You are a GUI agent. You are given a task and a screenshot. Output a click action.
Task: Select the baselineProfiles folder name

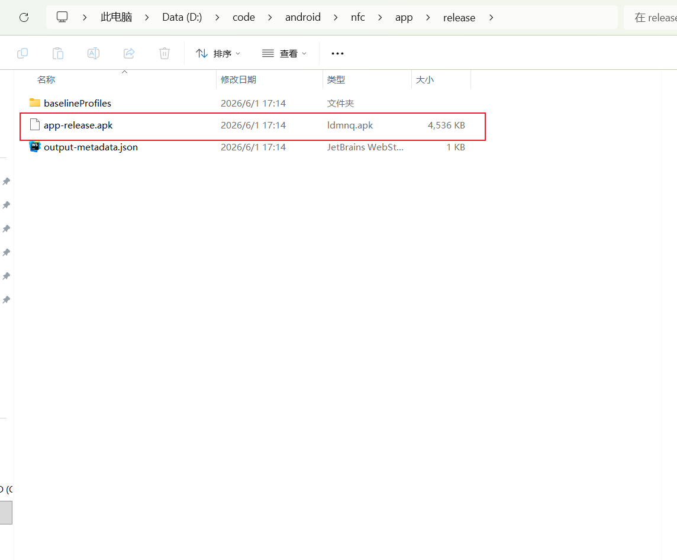pyautogui.click(x=78, y=103)
